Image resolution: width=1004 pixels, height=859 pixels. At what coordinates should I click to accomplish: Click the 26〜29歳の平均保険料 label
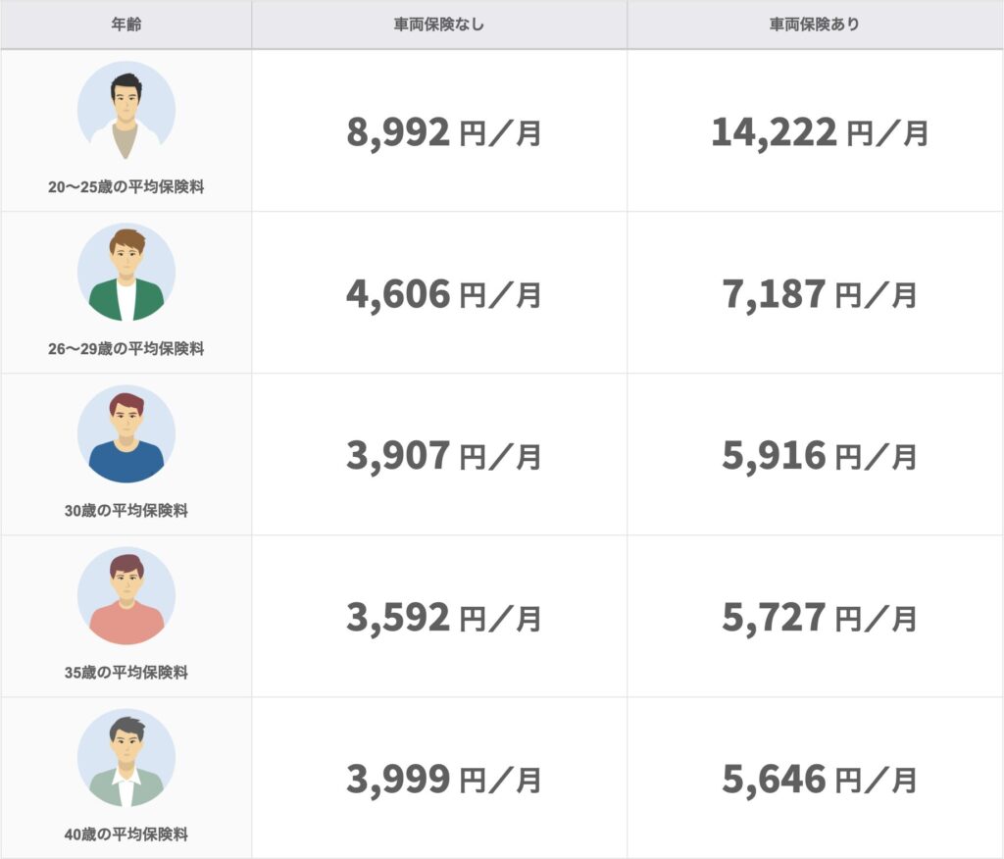[x=126, y=349]
